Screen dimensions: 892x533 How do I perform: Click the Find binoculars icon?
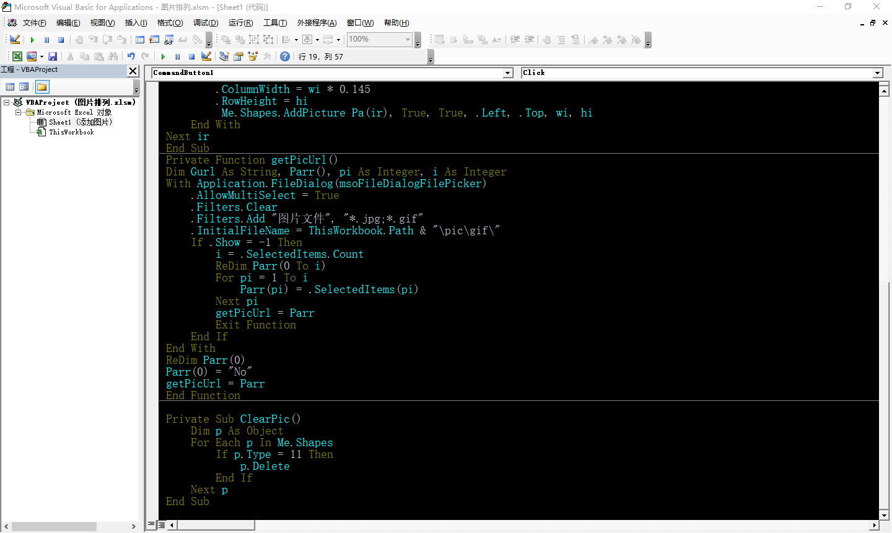113,56
